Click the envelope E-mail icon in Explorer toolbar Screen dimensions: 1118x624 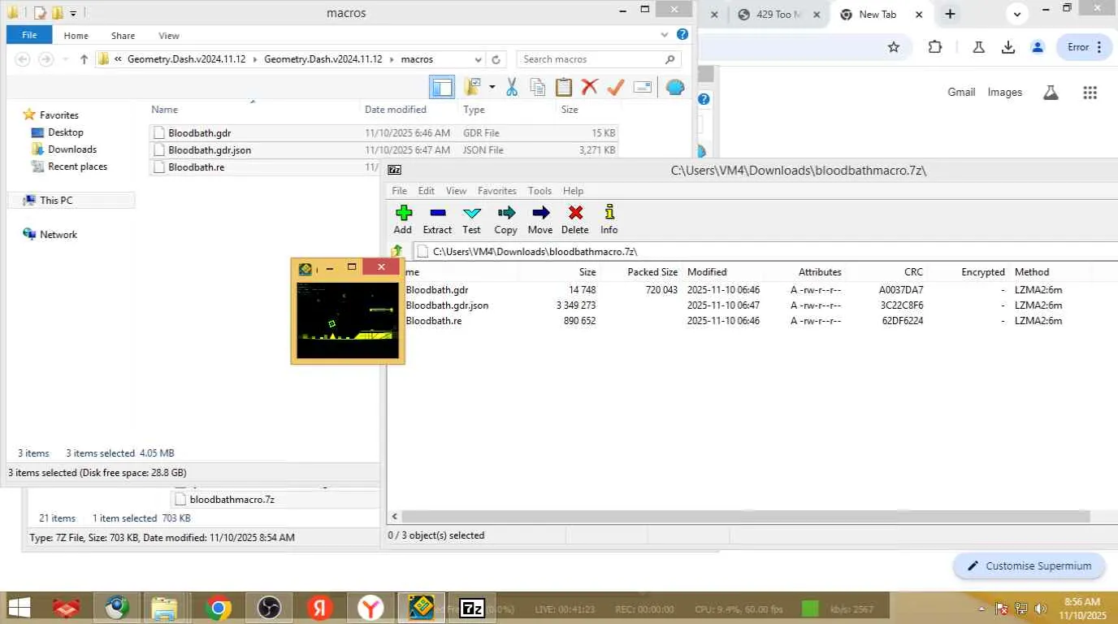pos(643,87)
